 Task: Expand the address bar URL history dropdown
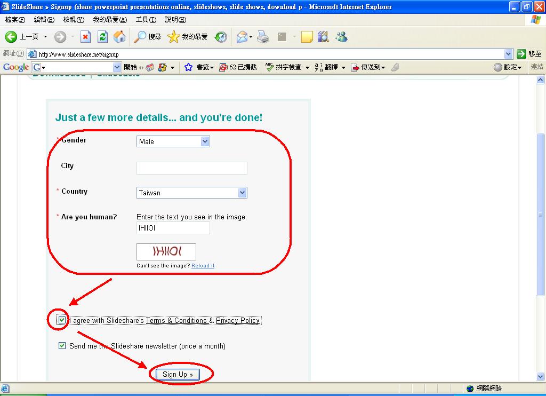[508, 54]
